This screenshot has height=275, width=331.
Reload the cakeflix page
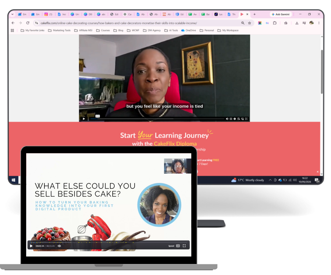pos(28,23)
